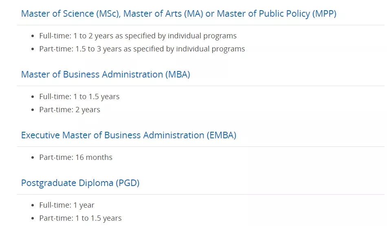Viewport: 387px width, 226px height.
Task: Click divider line under the MSc/MA/MPP heading
Action: click(201, 25)
